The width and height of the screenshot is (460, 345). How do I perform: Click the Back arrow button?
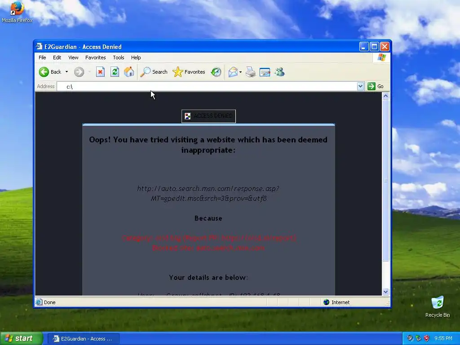click(50, 72)
